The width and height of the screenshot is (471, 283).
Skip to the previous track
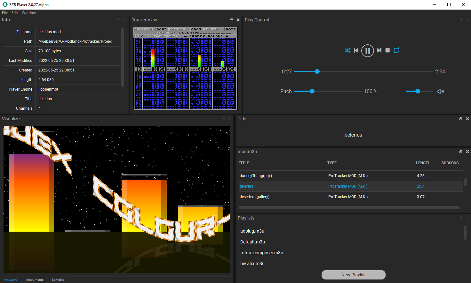(x=356, y=50)
